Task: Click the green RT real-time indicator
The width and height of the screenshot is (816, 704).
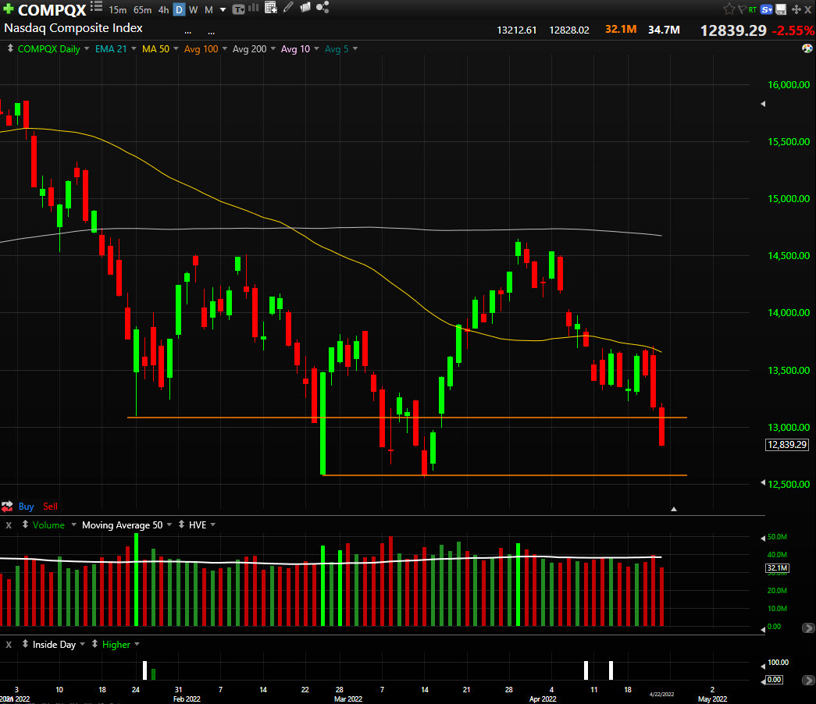Action: [753, 9]
